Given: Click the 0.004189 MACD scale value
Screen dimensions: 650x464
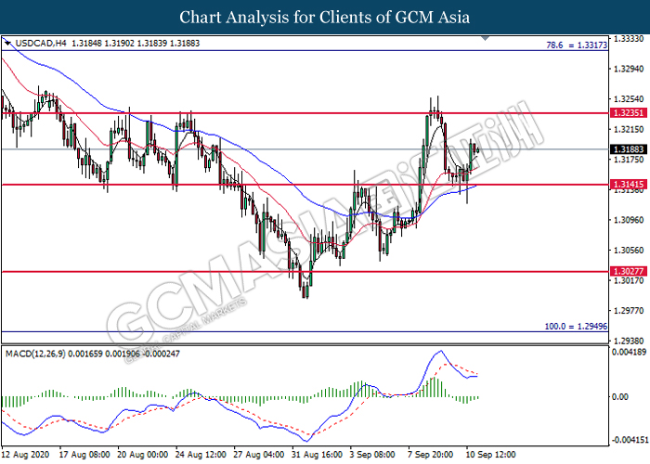Looking at the screenshot, I should pyautogui.click(x=630, y=352).
